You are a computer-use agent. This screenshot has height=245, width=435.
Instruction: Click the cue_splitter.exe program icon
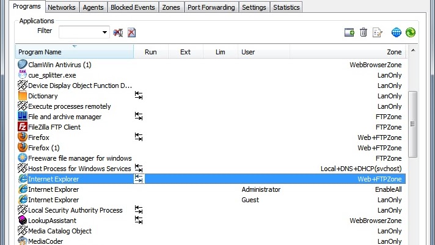[23, 75]
